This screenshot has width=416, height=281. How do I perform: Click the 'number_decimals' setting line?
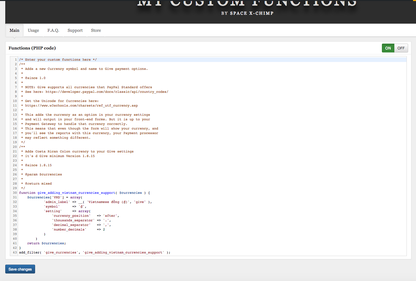pos(78,230)
